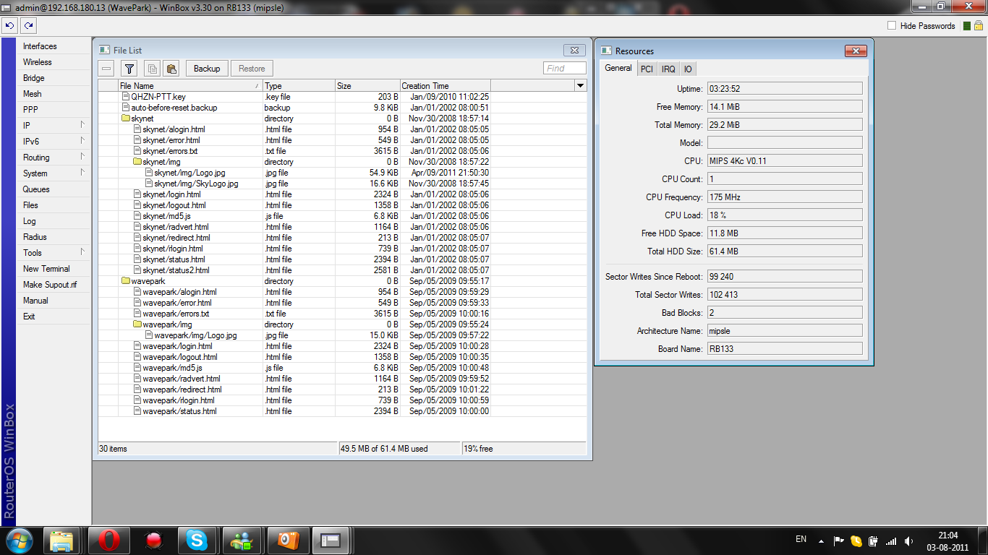The height and width of the screenshot is (555, 988).
Task: Click the Redo arrow in WinBox toolbar
Action: [28, 25]
